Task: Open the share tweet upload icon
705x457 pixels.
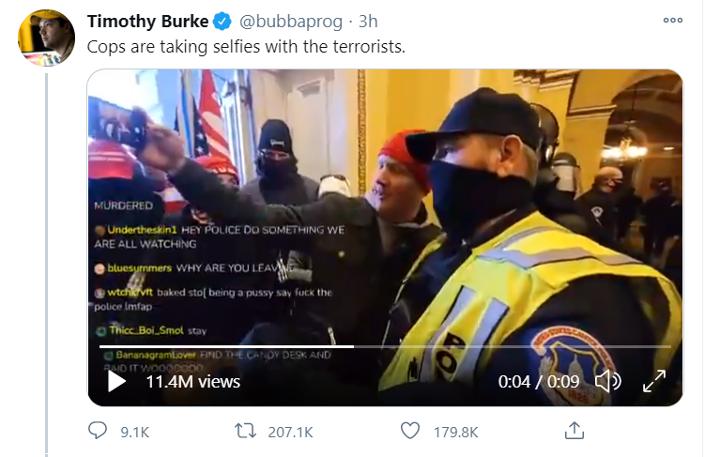Action: tap(575, 431)
